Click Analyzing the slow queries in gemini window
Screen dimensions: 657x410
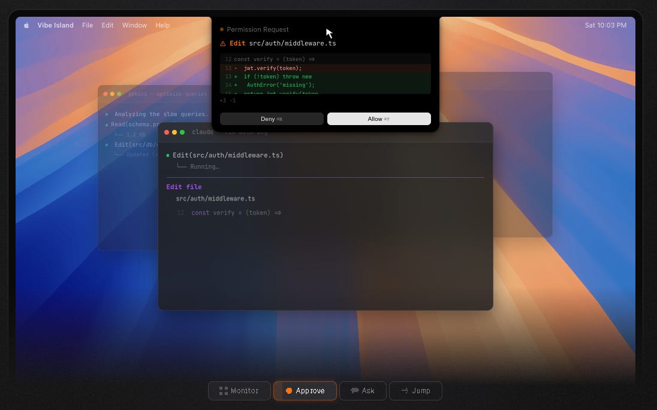pyautogui.click(x=161, y=114)
